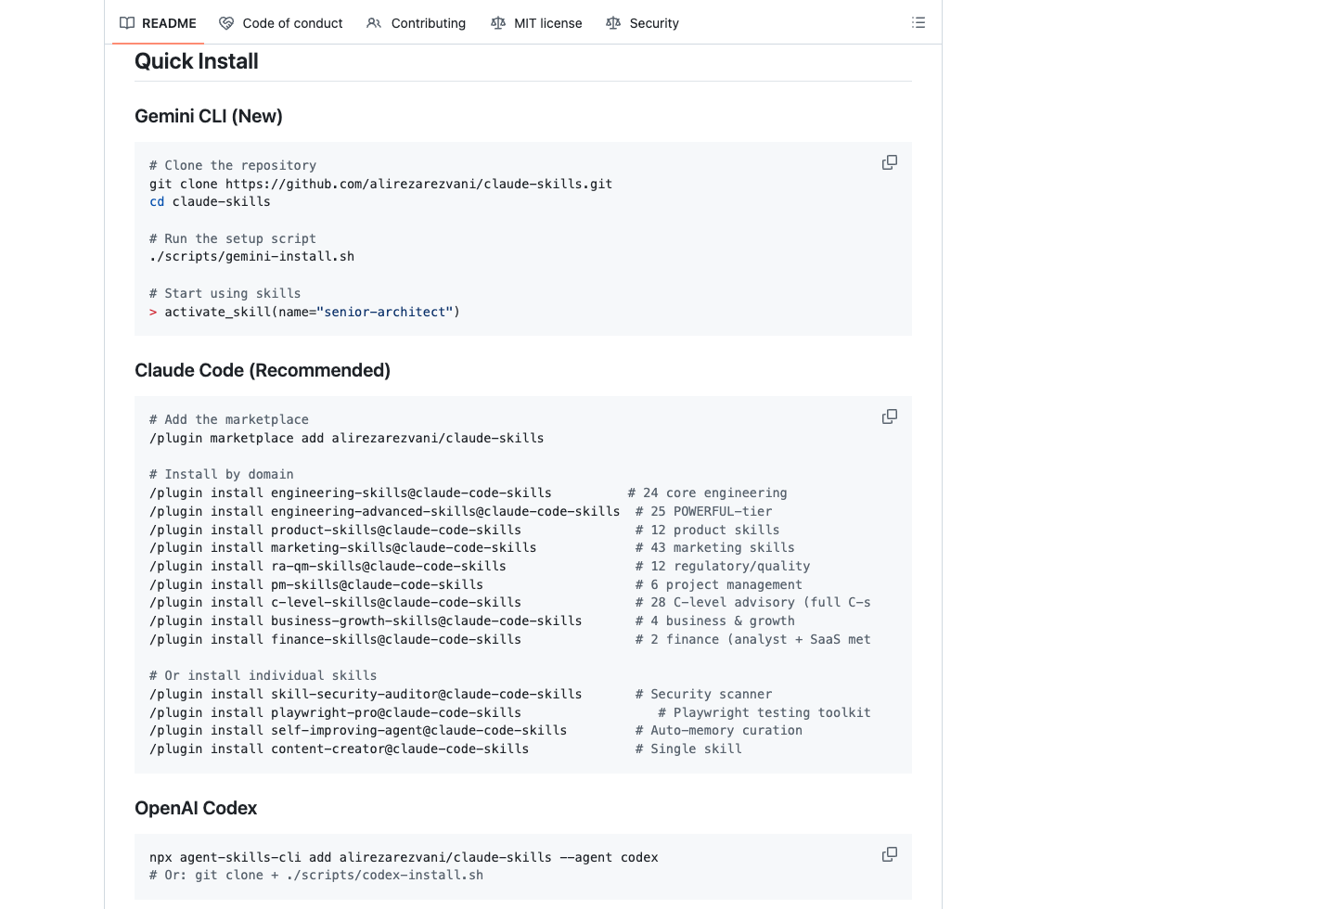1336x909 pixels.
Task: Click the book icon beside README
Action: click(x=127, y=23)
